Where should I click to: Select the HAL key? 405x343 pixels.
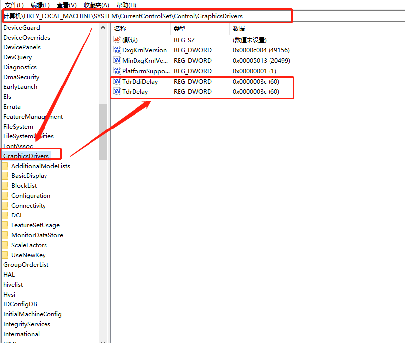(9, 275)
